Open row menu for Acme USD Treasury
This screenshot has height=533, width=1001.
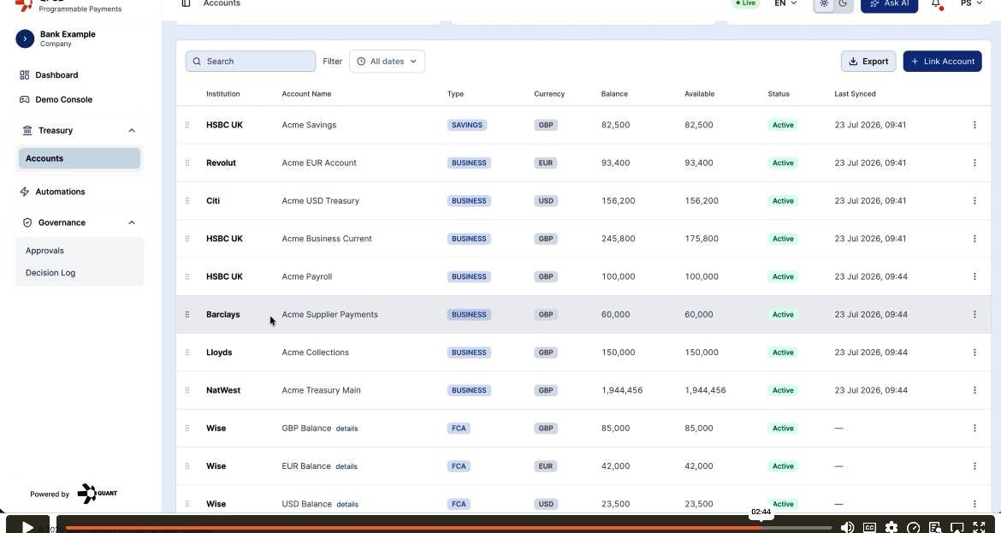974,201
